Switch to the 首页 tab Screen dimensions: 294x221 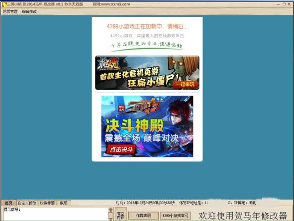[x=8, y=203]
